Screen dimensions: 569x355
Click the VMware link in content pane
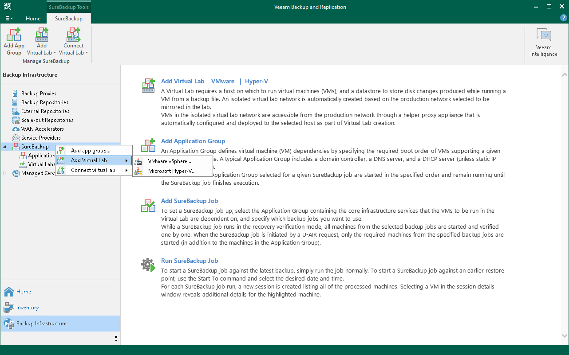pos(223,81)
